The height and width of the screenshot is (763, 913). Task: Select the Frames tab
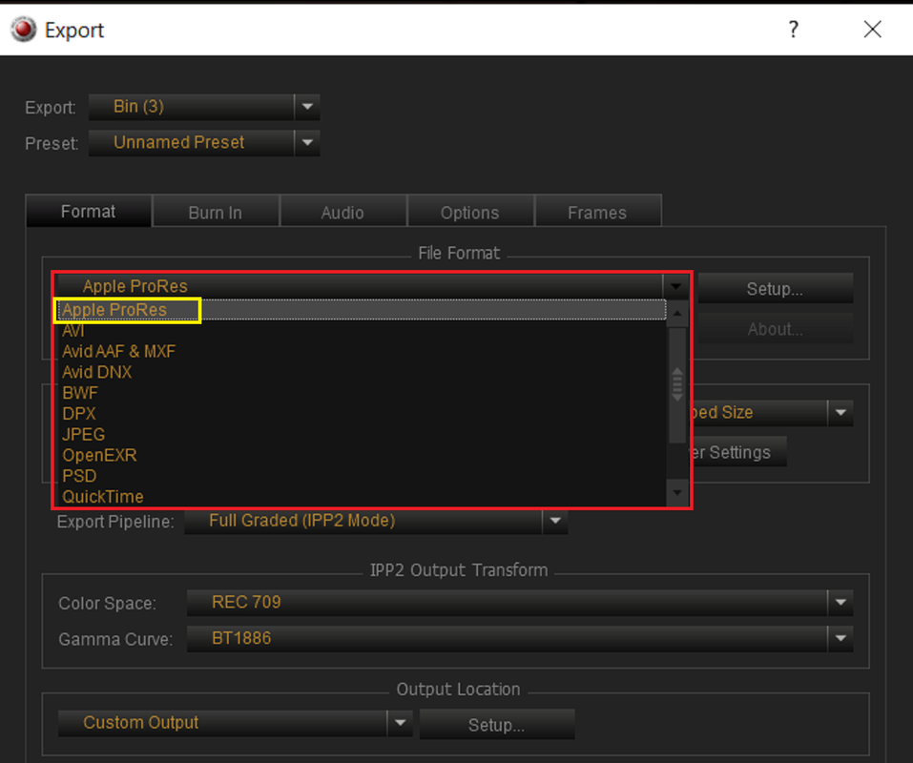[597, 213]
